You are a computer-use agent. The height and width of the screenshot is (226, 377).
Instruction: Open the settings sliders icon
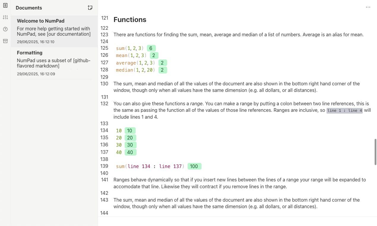click(x=5, y=17)
